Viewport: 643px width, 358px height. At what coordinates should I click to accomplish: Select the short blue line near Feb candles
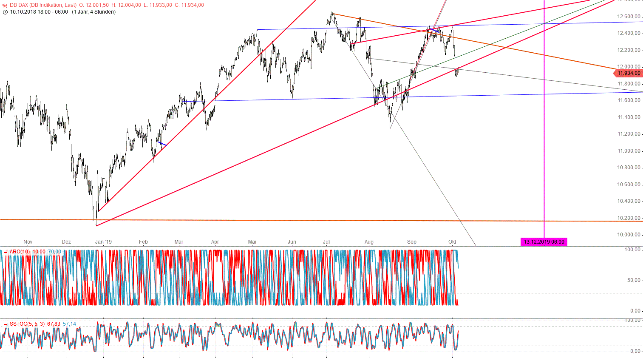pos(162,144)
